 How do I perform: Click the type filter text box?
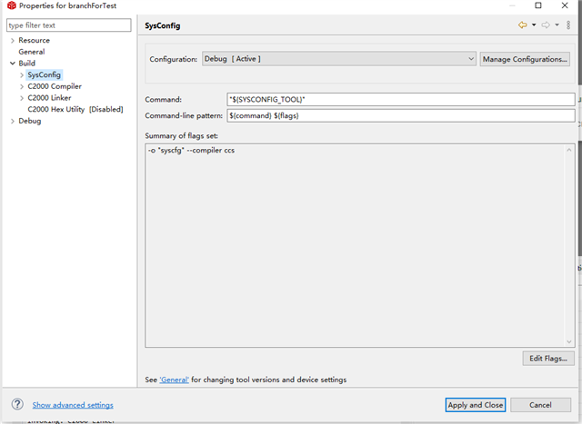point(69,25)
